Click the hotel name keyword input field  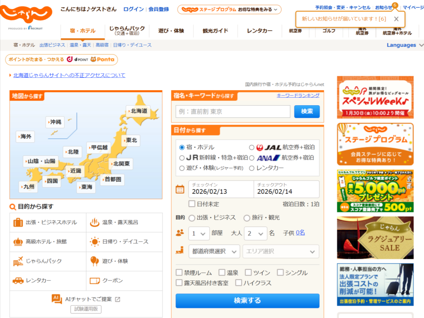pos(233,111)
